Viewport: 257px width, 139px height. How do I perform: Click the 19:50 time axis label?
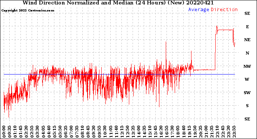pyautogui.click(x=195, y=131)
